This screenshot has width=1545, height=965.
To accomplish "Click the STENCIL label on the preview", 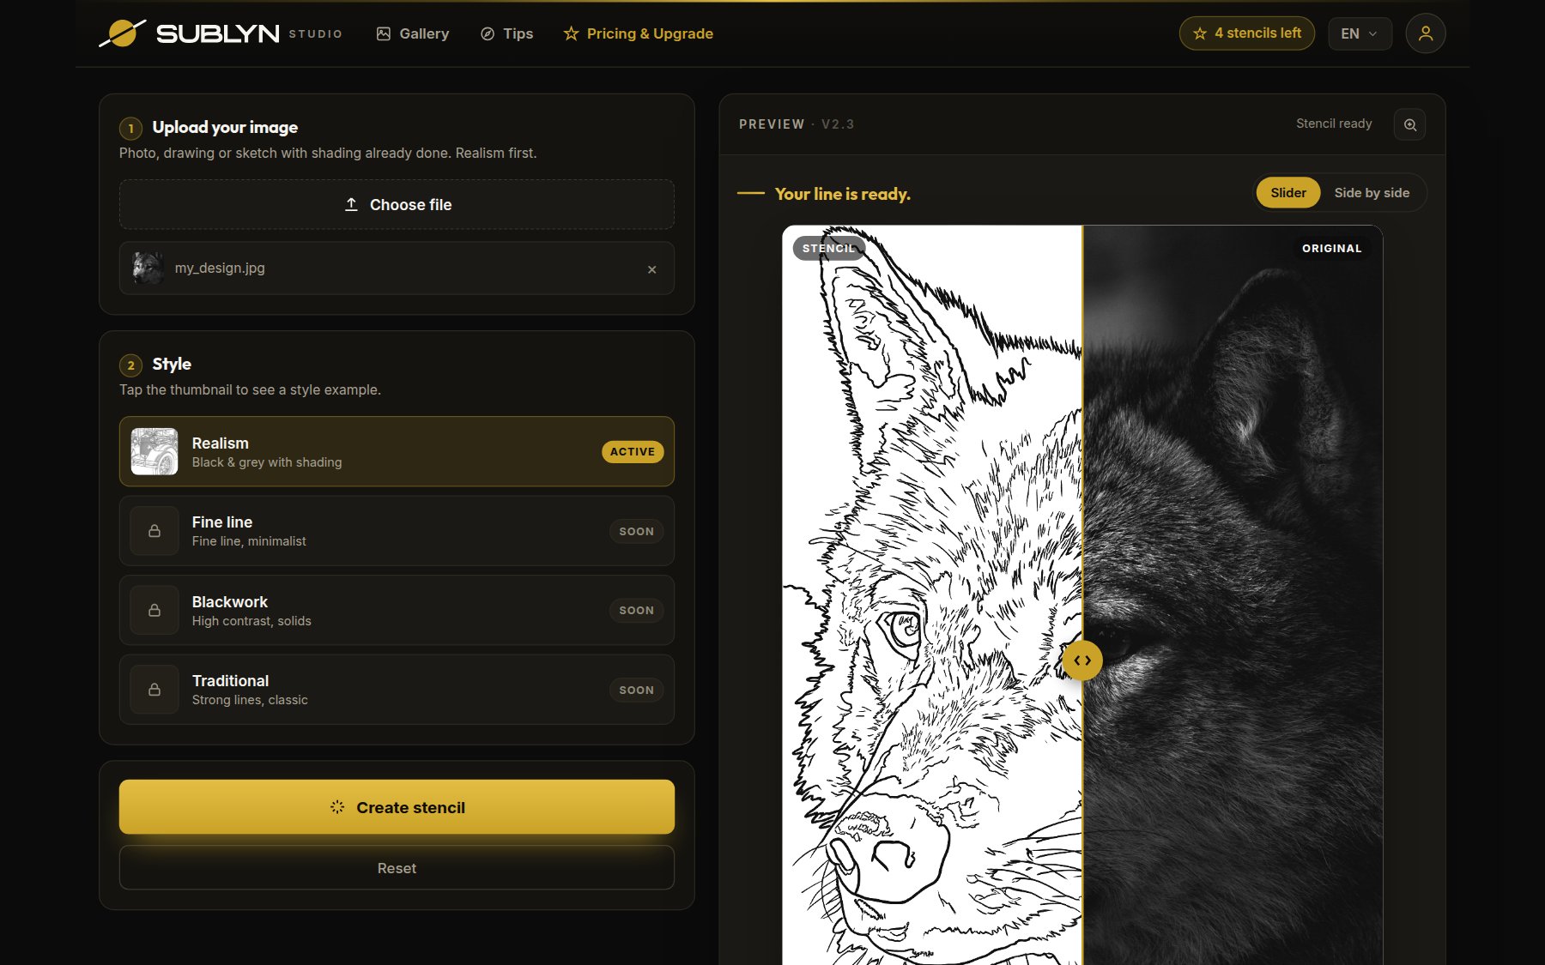I will [x=828, y=249].
